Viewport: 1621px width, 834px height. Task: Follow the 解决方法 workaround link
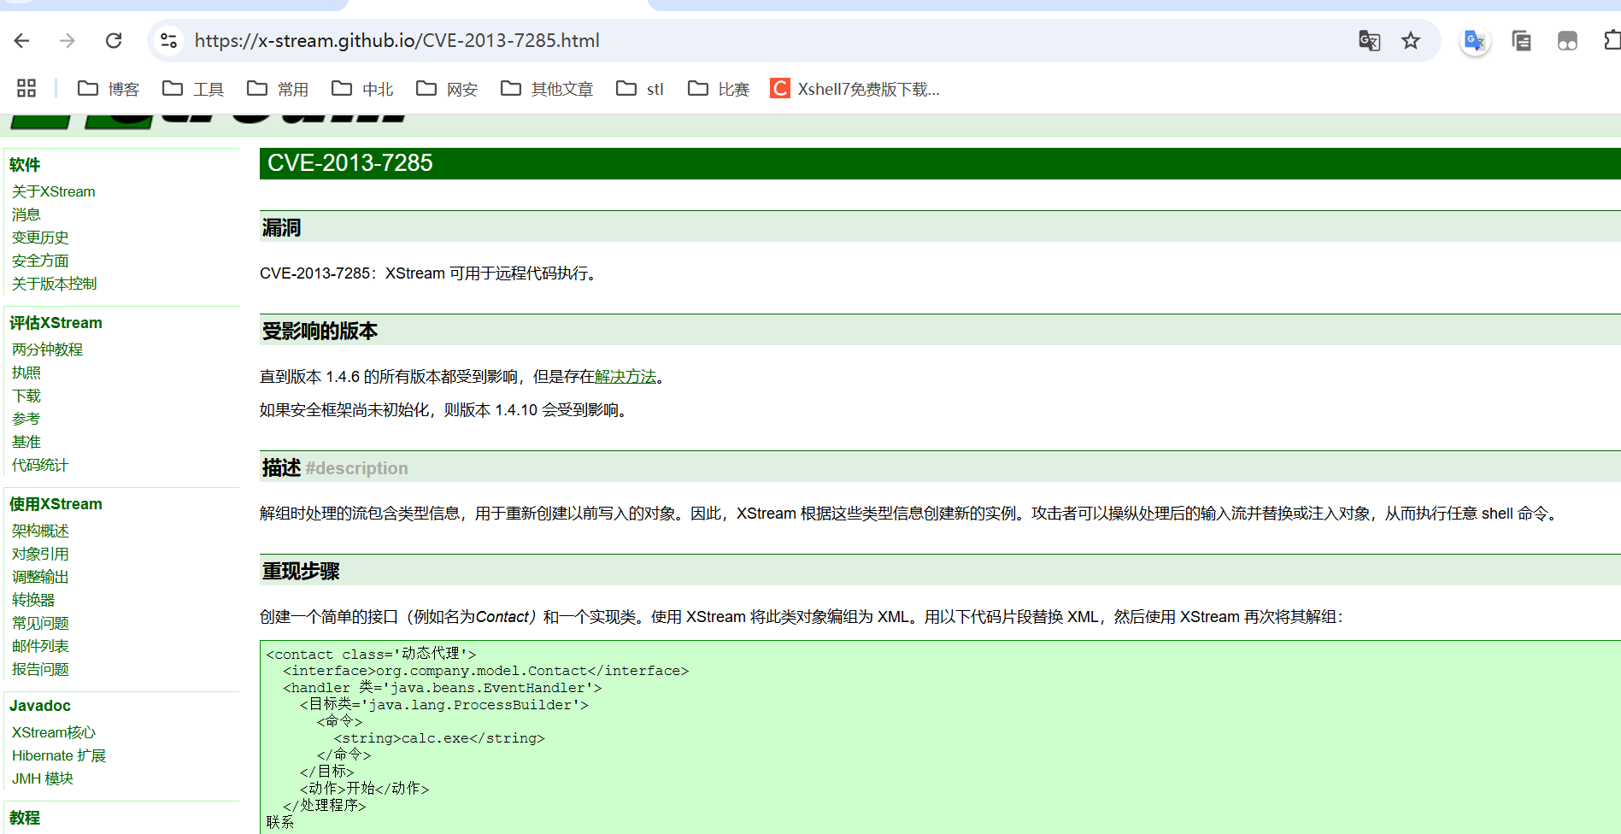click(x=625, y=377)
